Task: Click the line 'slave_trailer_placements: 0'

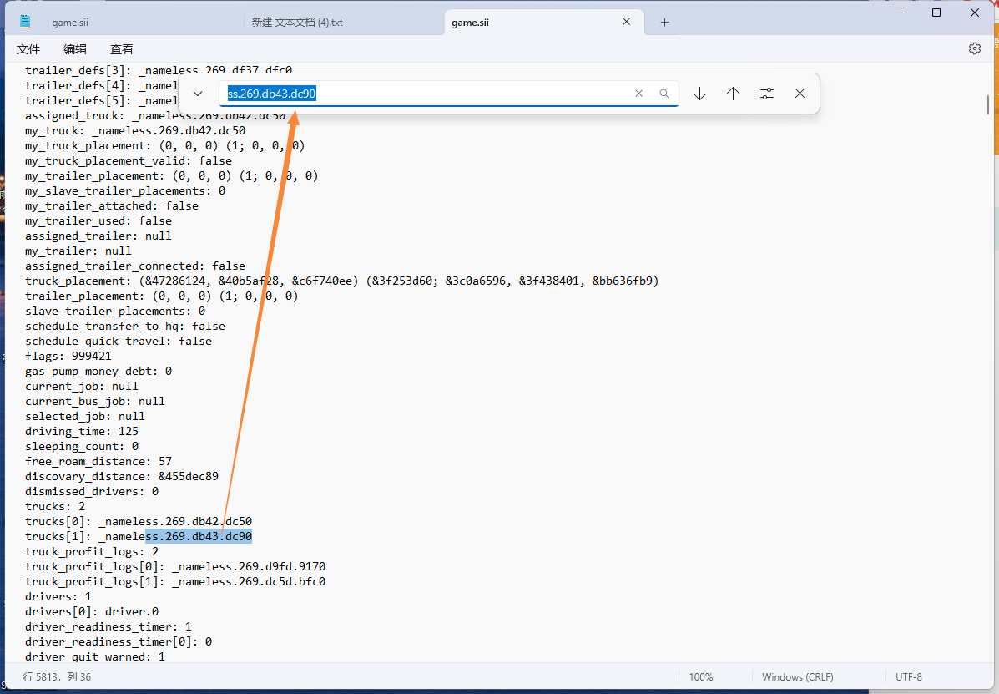Action: pos(115,311)
